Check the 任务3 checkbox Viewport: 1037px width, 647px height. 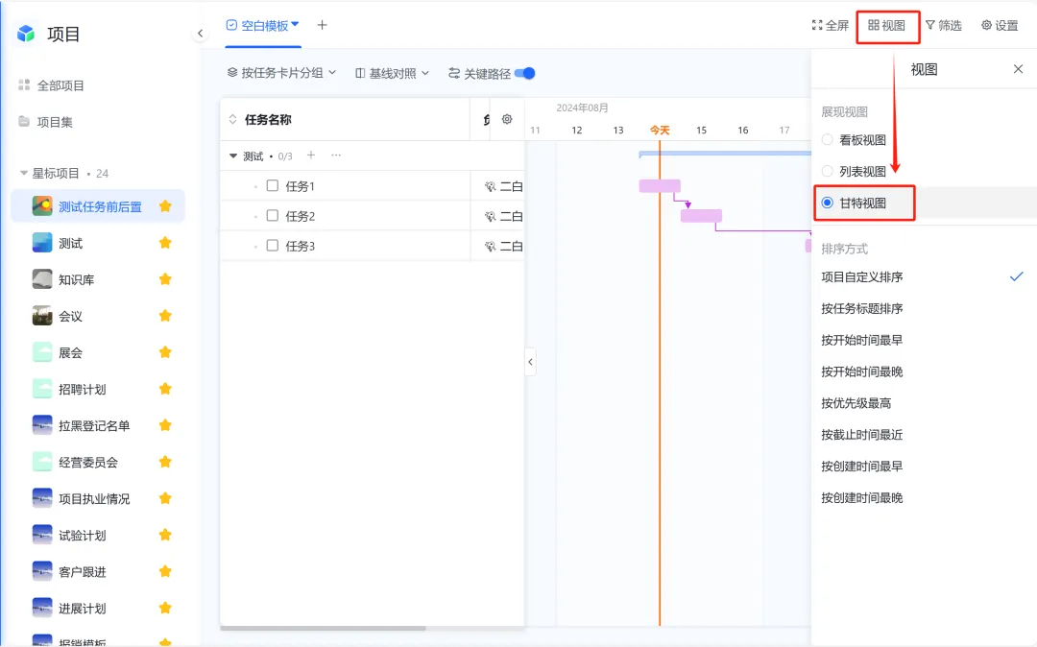click(x=273, y=245)
